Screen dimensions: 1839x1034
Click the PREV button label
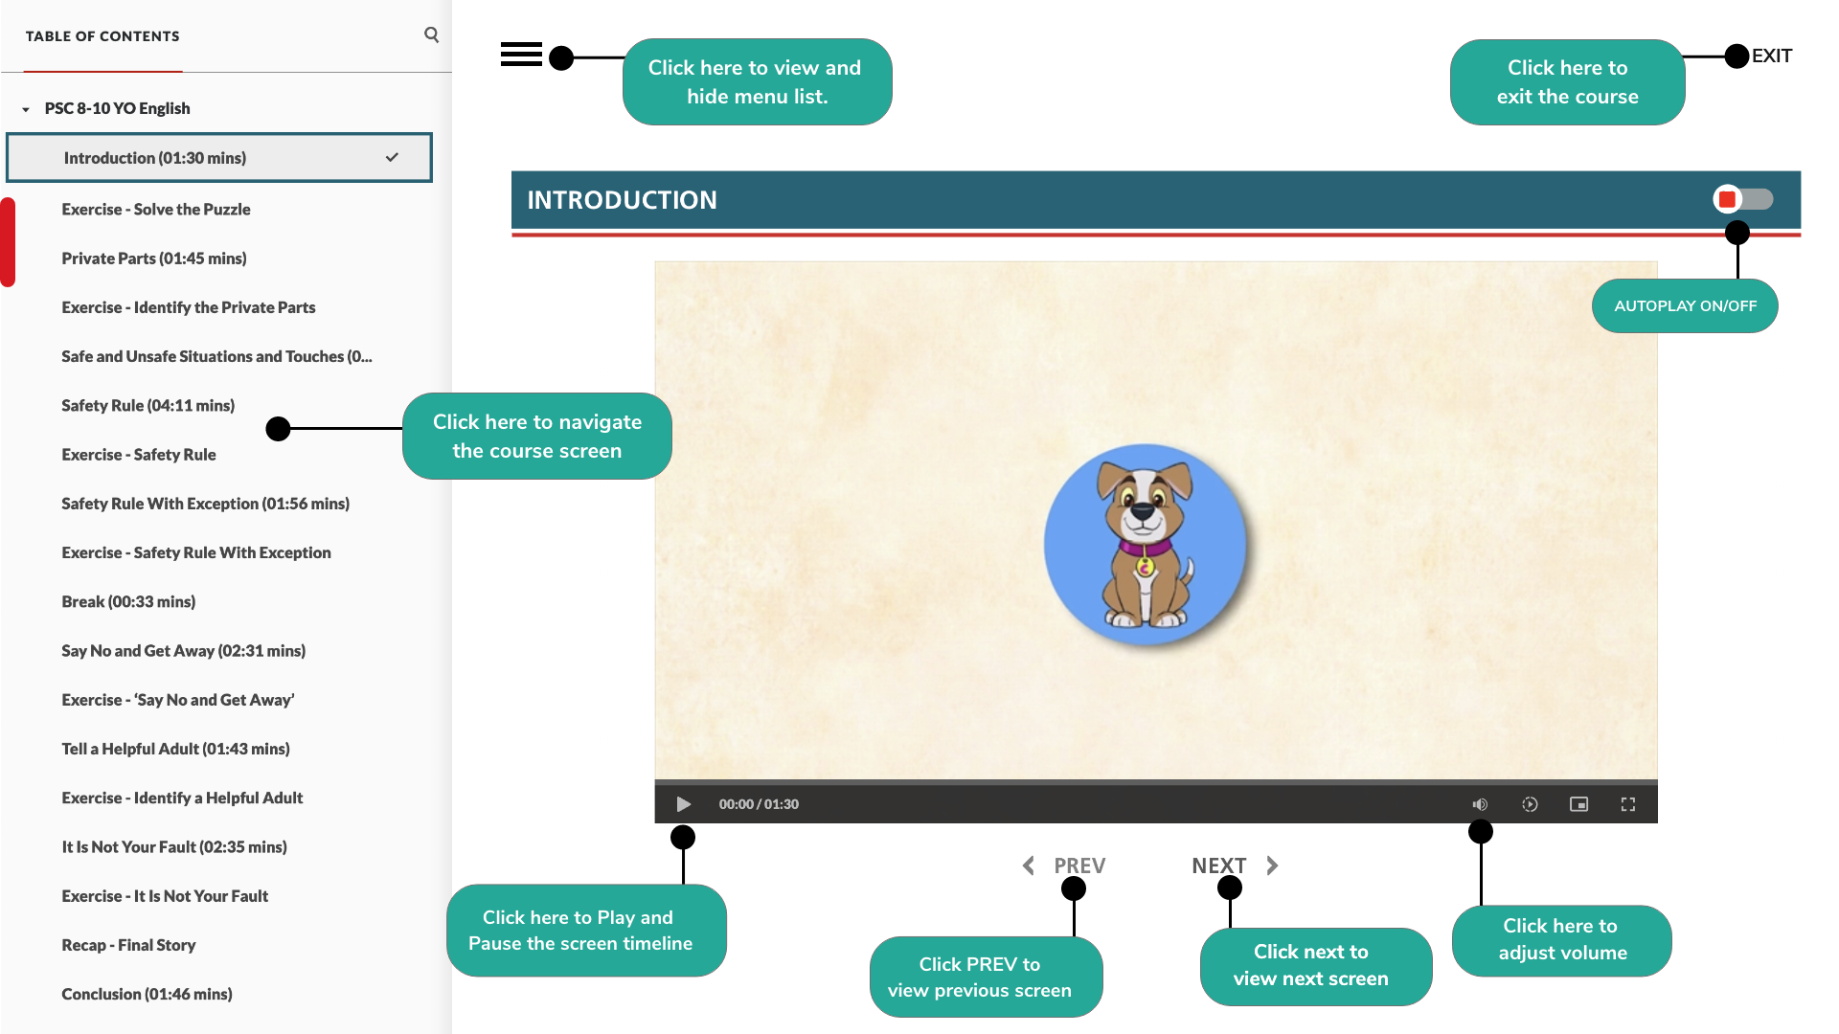tap(1079, 865)
